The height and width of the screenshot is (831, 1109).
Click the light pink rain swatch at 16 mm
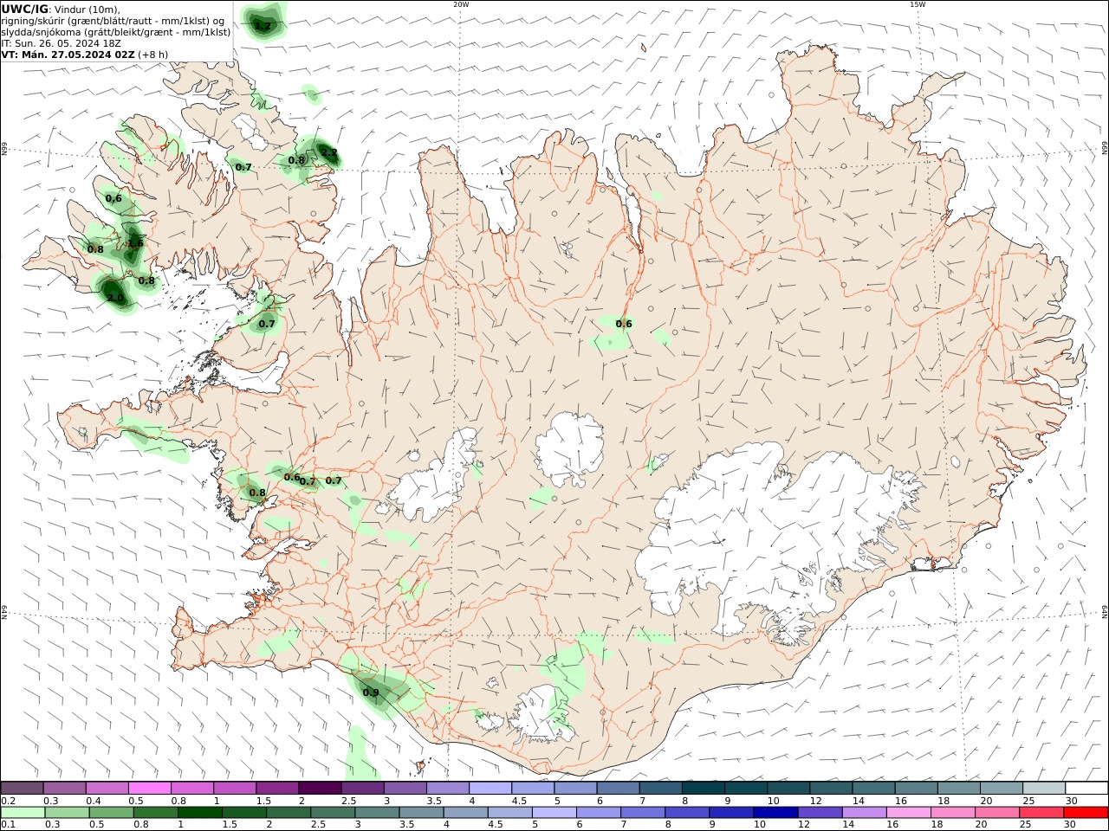coord(909,813)
